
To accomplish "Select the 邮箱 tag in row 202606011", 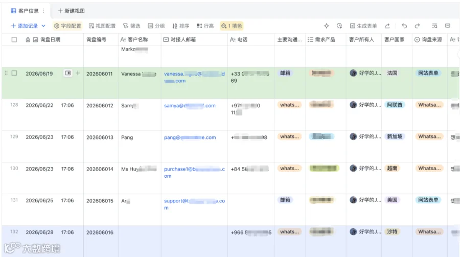I will (285, 73).
